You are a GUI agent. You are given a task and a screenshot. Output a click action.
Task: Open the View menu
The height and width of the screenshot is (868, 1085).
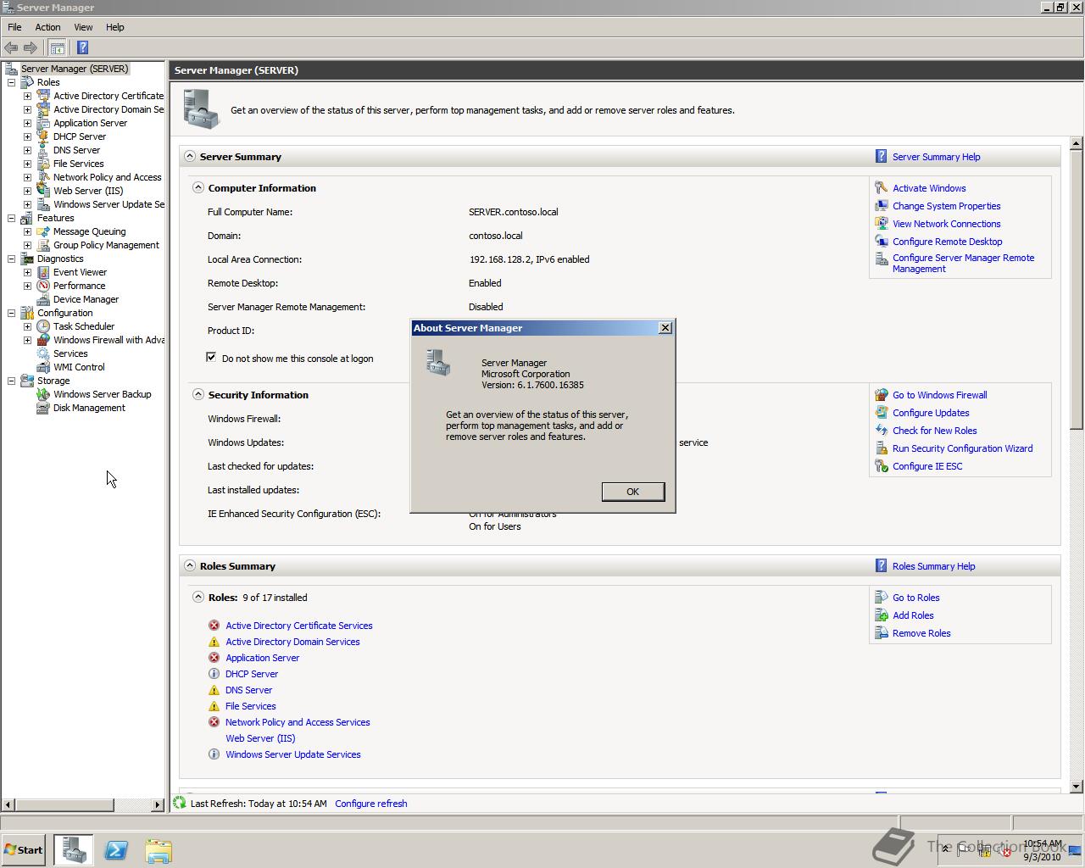pos(83,27)
